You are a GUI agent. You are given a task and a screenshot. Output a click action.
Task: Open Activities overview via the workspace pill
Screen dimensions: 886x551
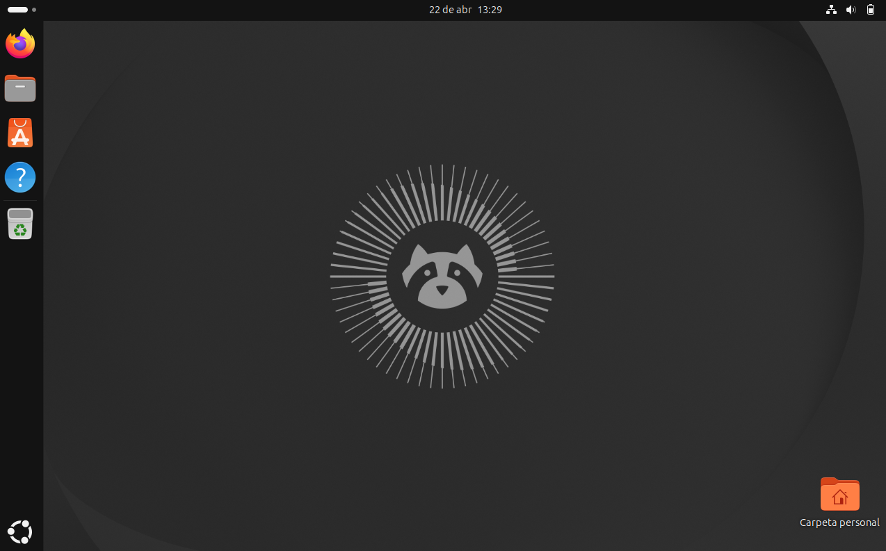tap(17, 10)
